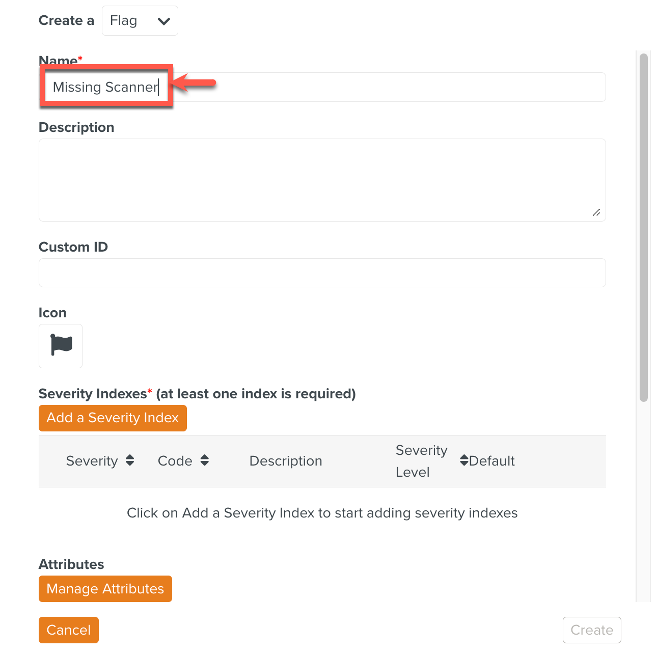Click the chevron arrow next to Flag
The image size is (658, 654).
pyautogui.click(x=163, y=21)
